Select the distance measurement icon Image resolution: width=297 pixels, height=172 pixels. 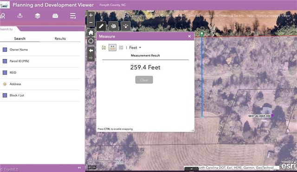tap(112, 48)
